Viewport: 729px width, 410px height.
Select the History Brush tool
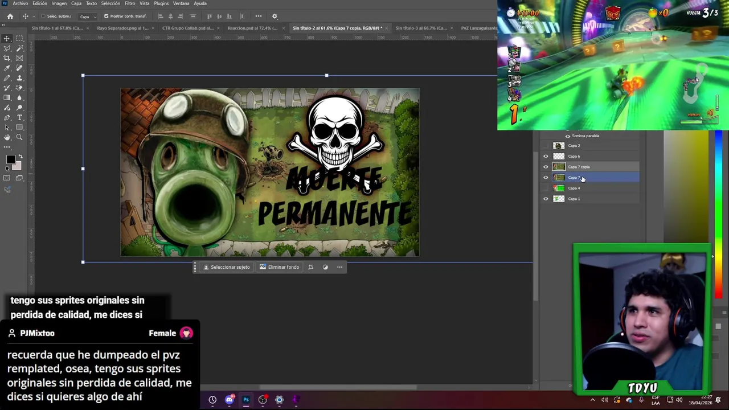click(7, 88)
